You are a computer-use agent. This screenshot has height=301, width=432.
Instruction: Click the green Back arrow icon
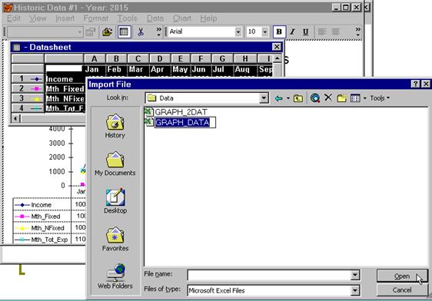[278, 98]
